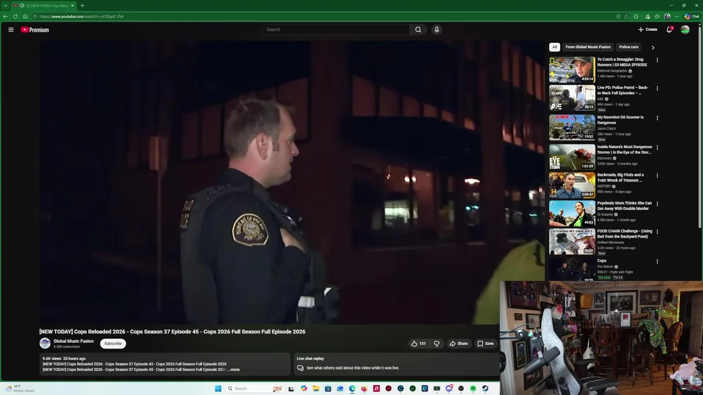
Task: Open Microsoft Store from taskbar
Action: point(328,388)
